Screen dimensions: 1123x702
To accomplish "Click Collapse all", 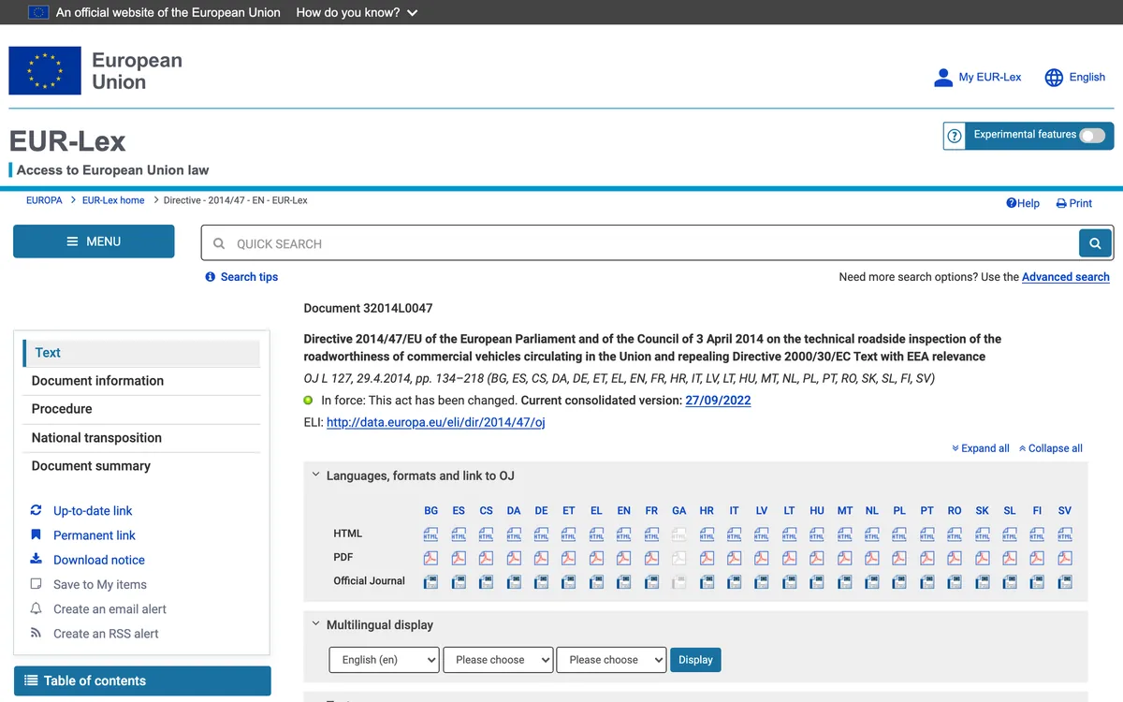I will [1051, 448].
